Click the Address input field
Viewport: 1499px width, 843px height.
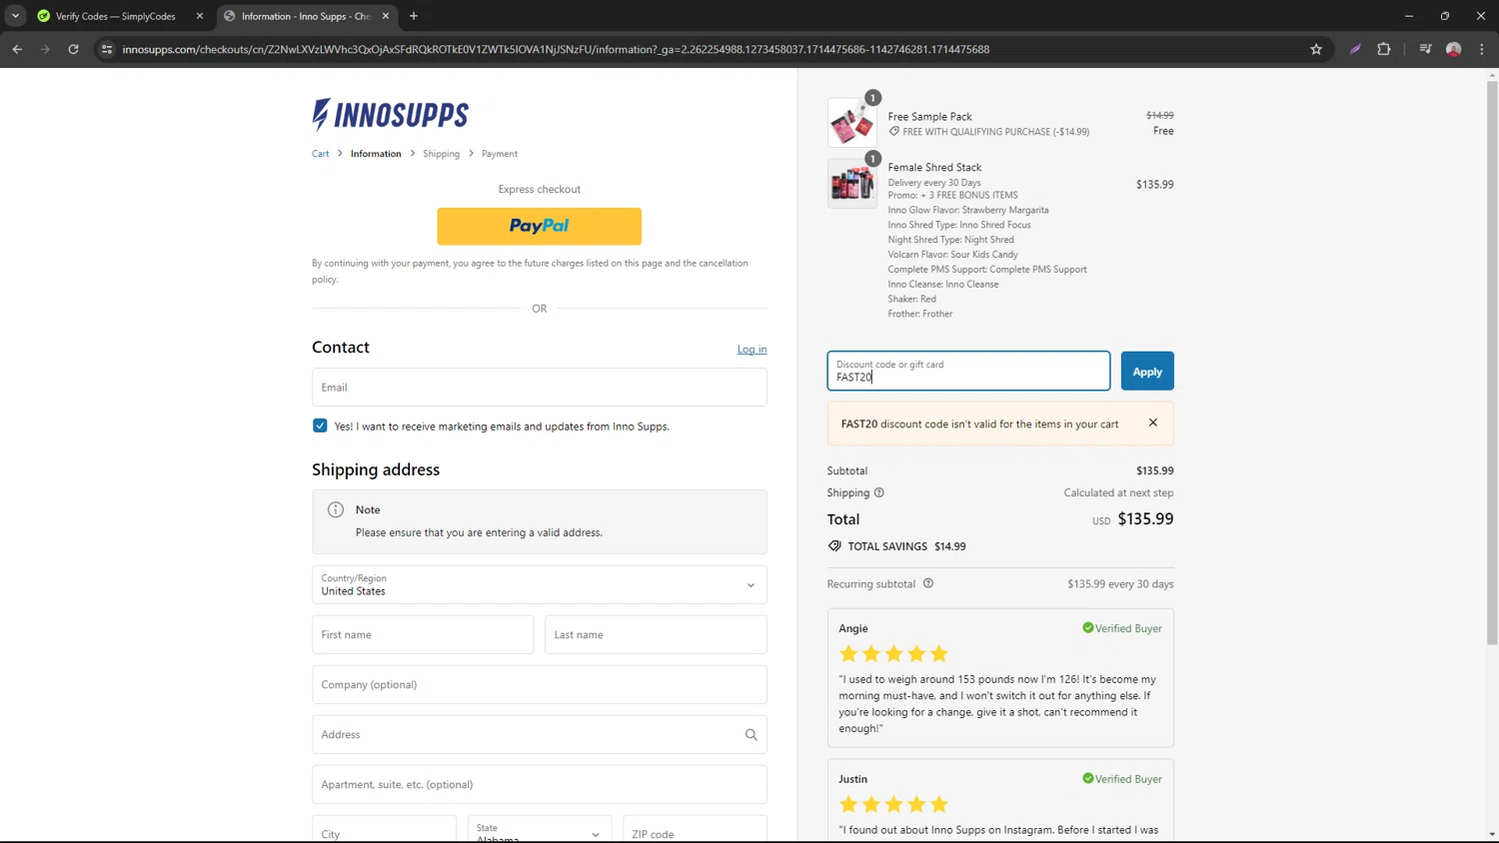tap(539, 734)
